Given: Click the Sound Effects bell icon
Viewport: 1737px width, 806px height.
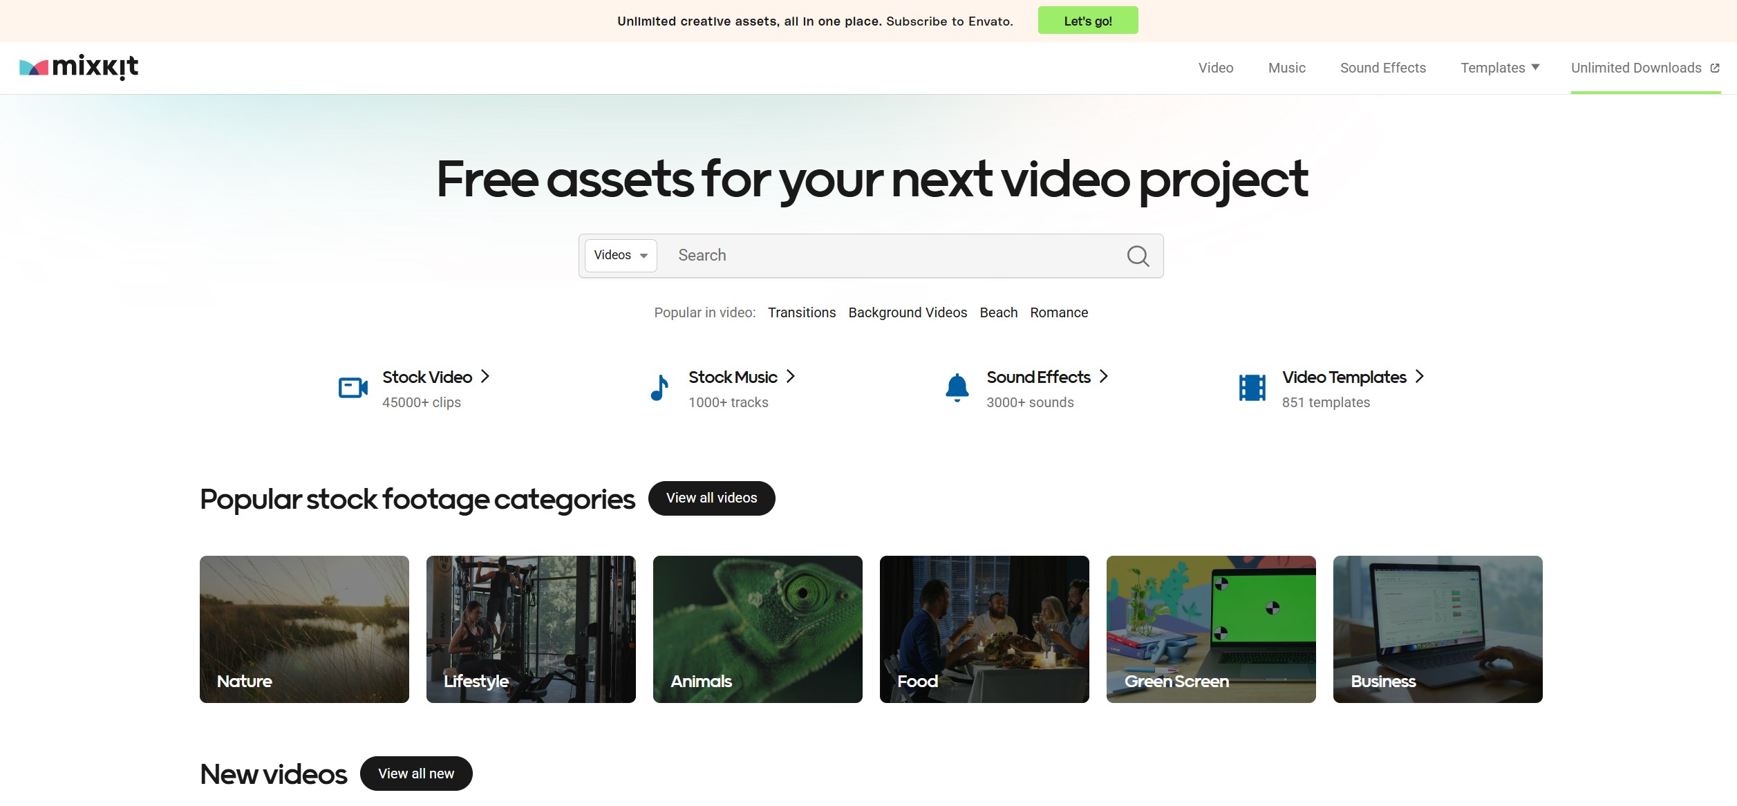Looking at the screenshot, I should (957, 388).
